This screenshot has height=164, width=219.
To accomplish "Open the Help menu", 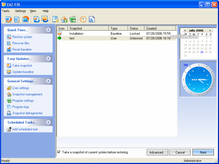I will (x=45, y=11).
